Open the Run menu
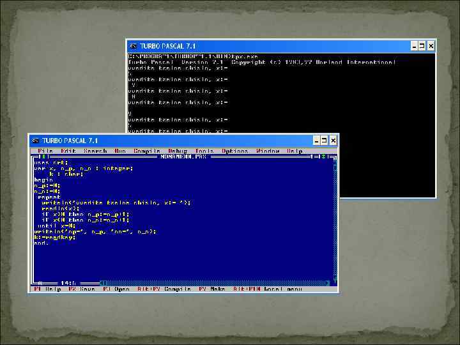Viewport: 460px width, 345px height. click(x=120, y=151)
